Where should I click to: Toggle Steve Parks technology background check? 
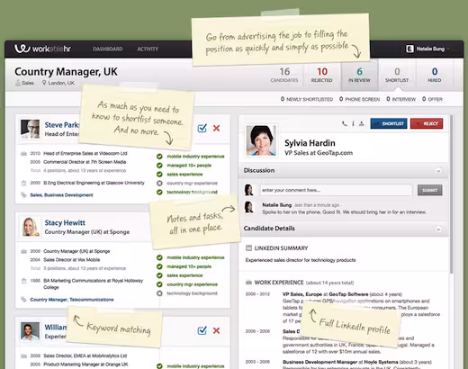(x=159, y=192)
